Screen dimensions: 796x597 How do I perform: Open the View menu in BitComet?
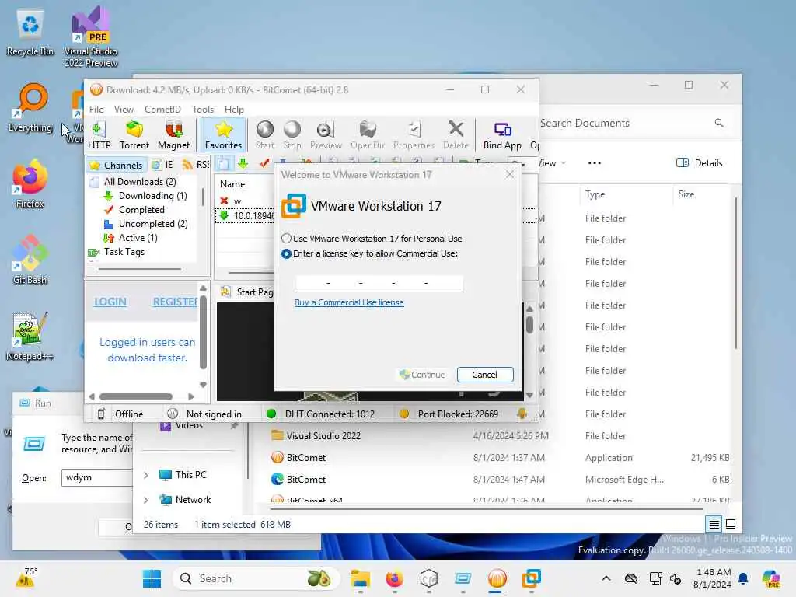point(124,109)
